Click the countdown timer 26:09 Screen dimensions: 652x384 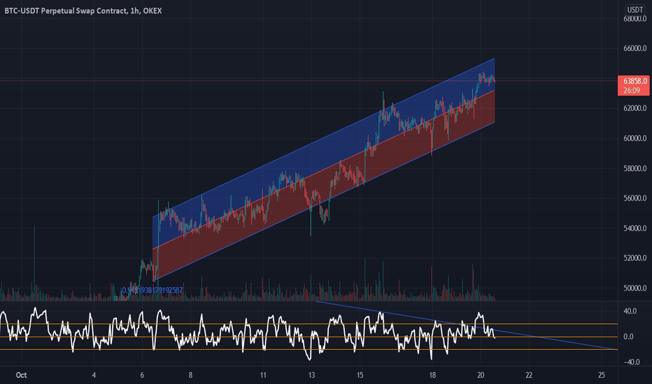[x=632, y=91]
